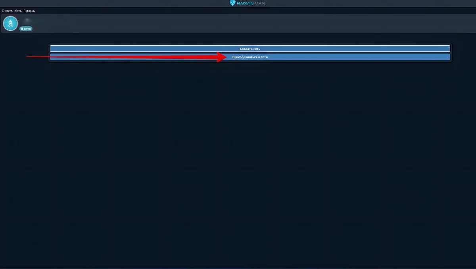This screenshot has height=269, width=476.
Task: Click the Создать сеть button
Action: pos(250,49)
